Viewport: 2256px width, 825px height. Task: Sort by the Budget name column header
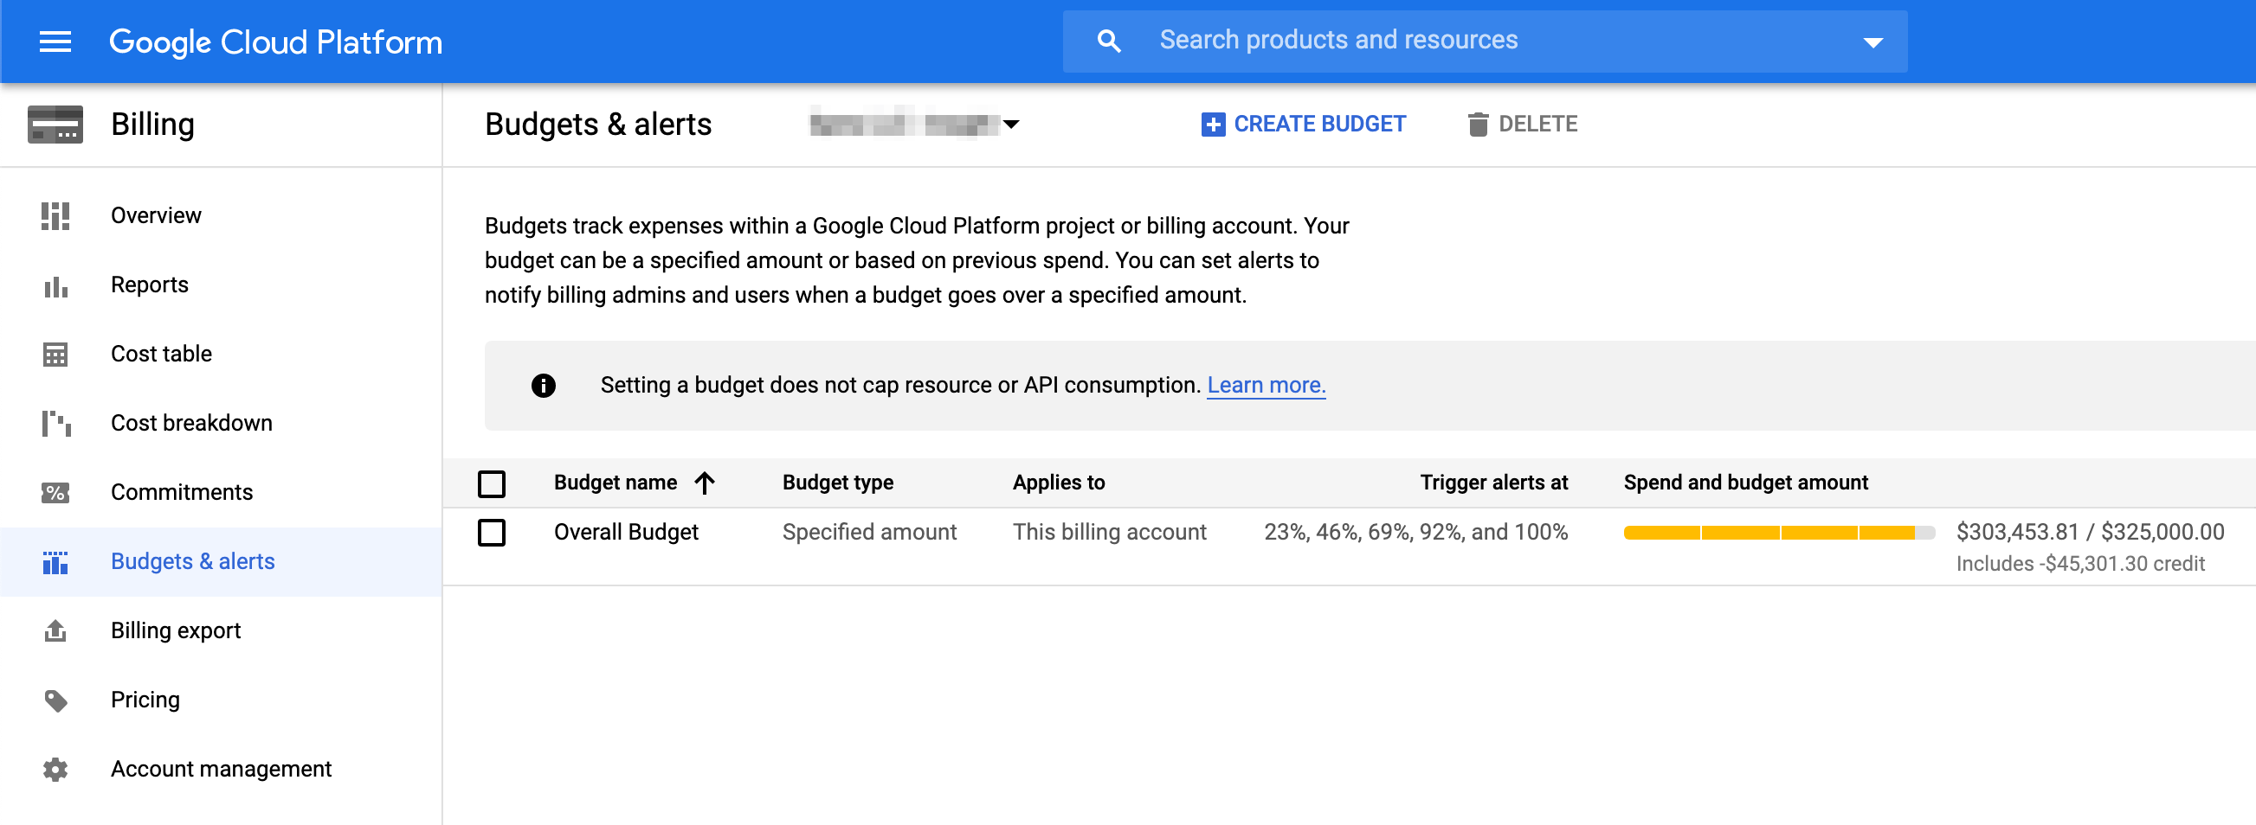615,482
